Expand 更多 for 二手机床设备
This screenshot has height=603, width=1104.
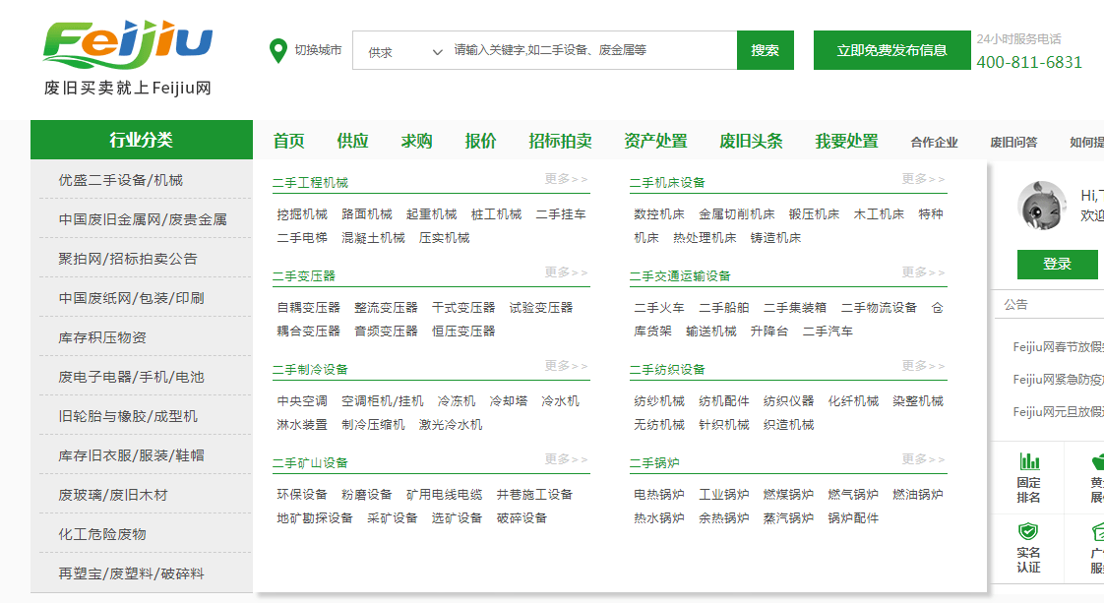point(924,179)
